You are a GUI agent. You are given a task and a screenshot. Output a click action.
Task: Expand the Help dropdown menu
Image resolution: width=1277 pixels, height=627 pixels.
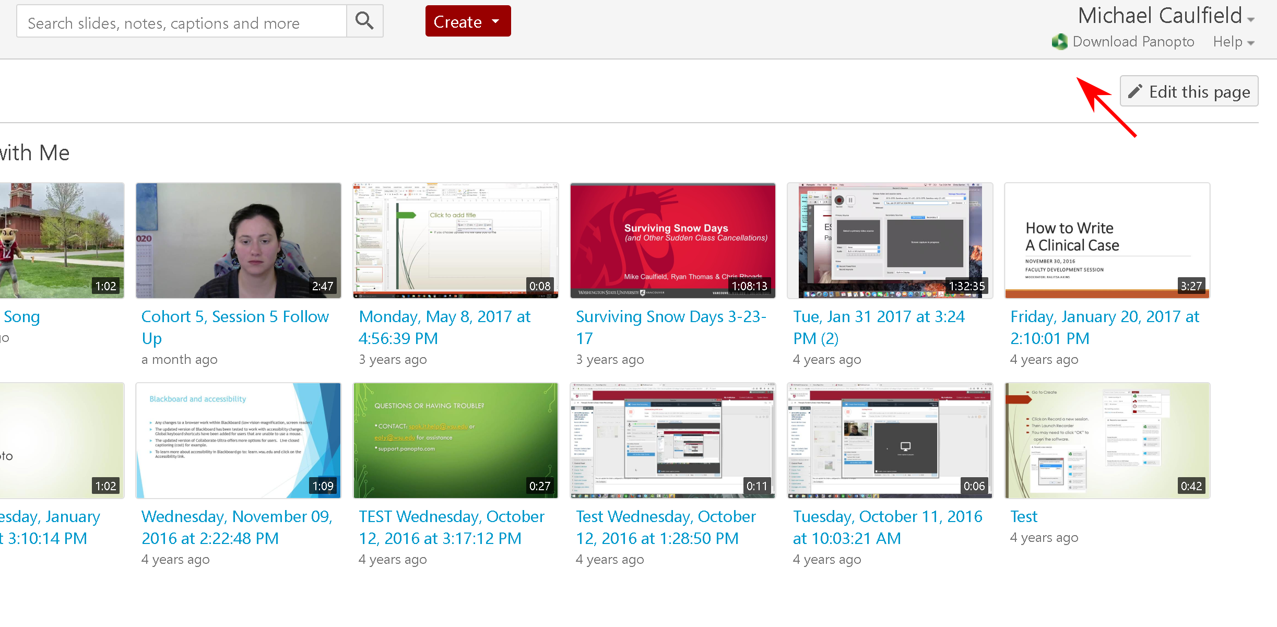click(1233, 42)
